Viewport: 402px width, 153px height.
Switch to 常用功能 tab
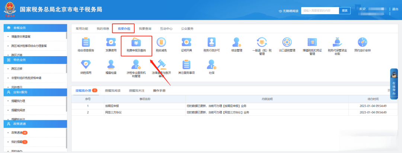click(x=82, y=29)
